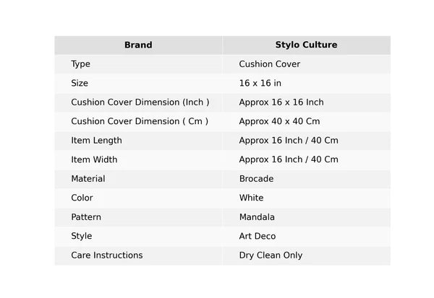Click the Approx 16 x 16 Inch value
Image resolution: width=434 pixels, height=298 pixels.
(281, 102)
